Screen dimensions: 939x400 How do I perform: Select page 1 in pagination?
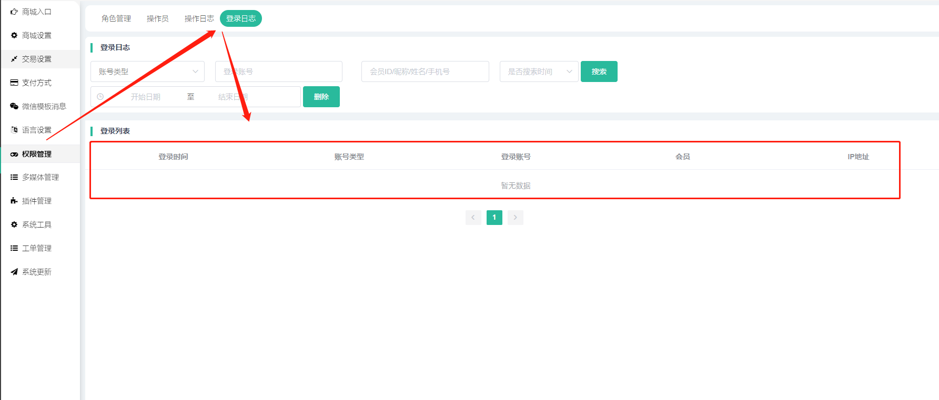point(494,217)
